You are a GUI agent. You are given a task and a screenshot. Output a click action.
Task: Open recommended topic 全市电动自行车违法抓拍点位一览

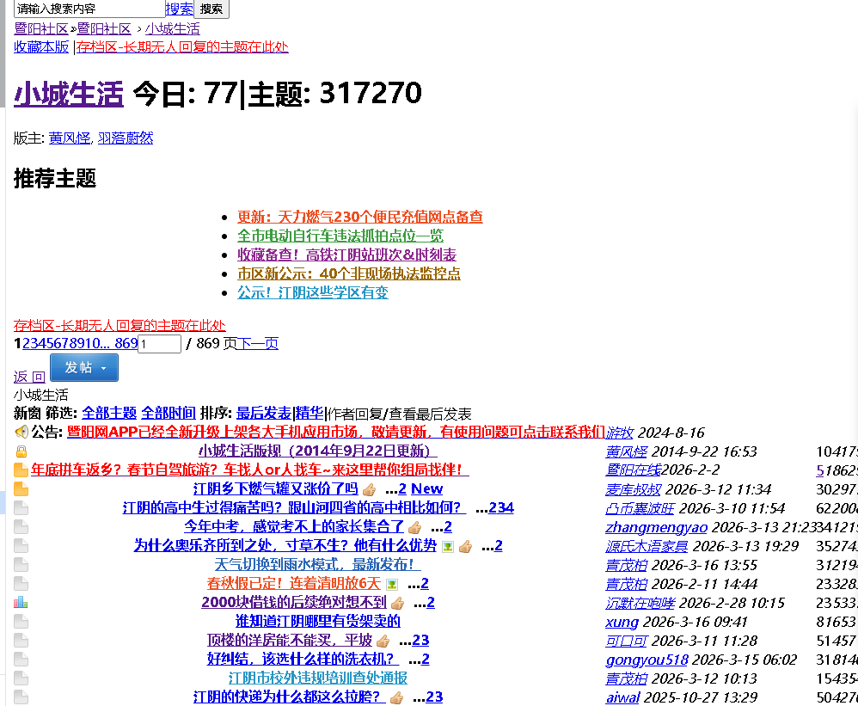[x=340, y=236]
